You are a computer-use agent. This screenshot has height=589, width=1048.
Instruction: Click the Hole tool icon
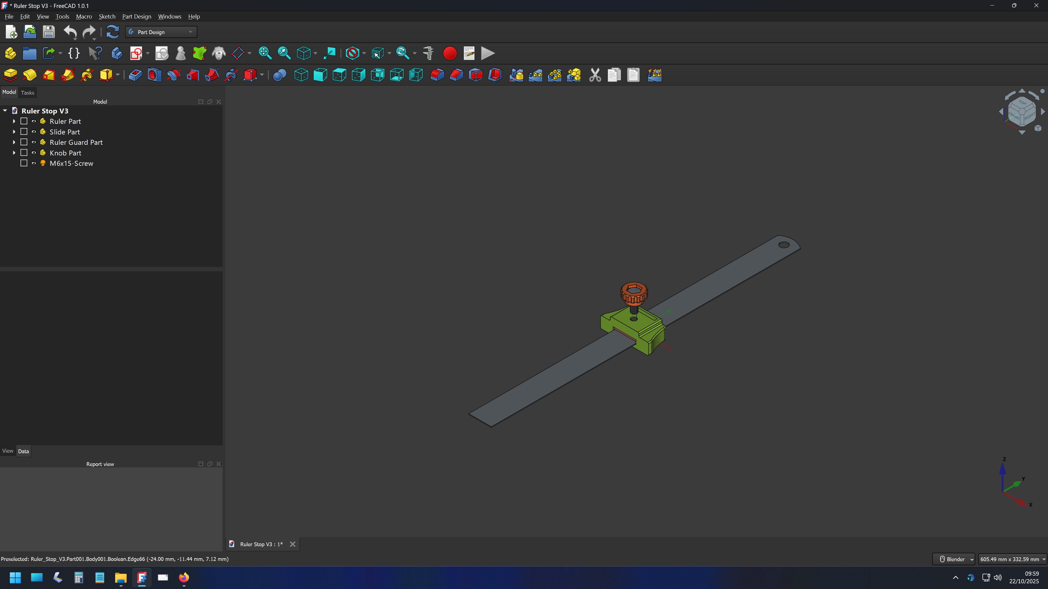(x=154, y=75)
